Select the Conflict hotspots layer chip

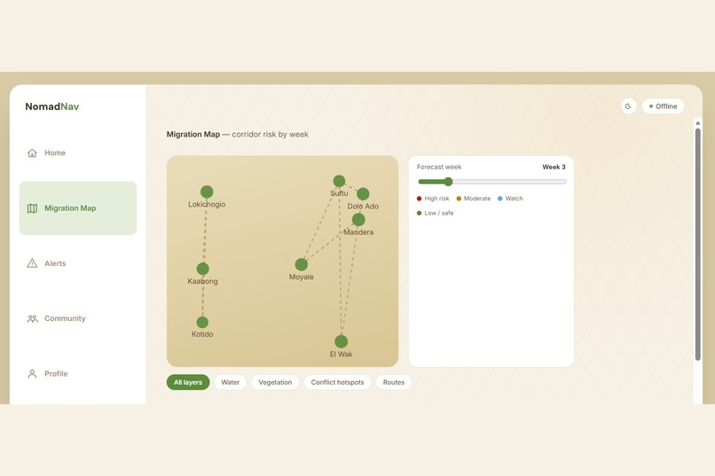click(337, 382)
